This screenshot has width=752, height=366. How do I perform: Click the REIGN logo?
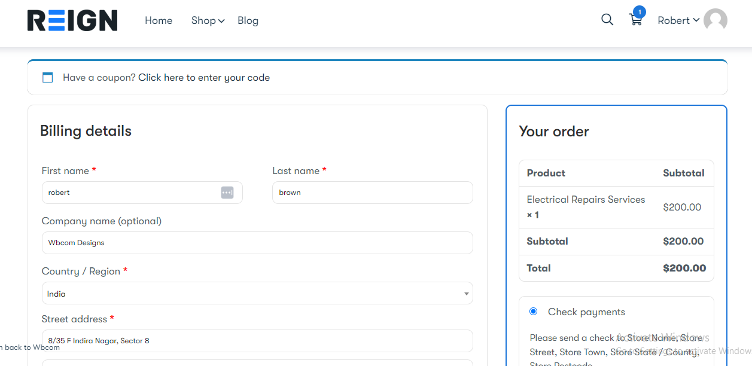pos(72,20)
